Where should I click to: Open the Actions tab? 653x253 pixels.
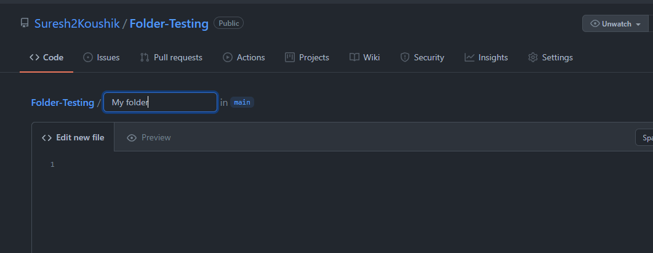pos(244,57)
